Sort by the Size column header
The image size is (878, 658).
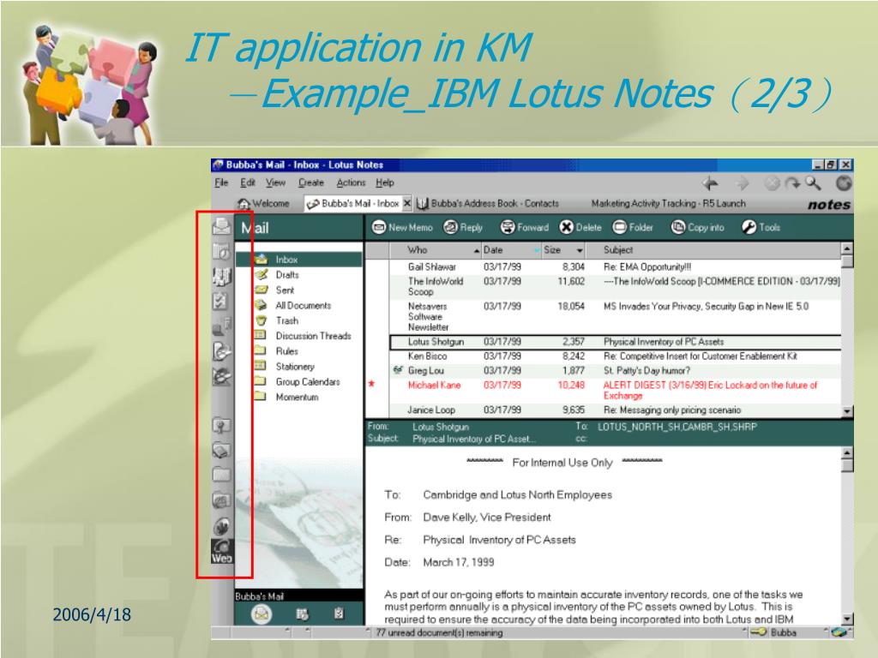coord(564,250)
